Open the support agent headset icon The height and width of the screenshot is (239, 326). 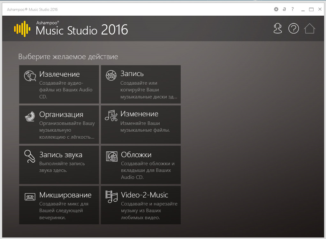(x=278, y=28)
